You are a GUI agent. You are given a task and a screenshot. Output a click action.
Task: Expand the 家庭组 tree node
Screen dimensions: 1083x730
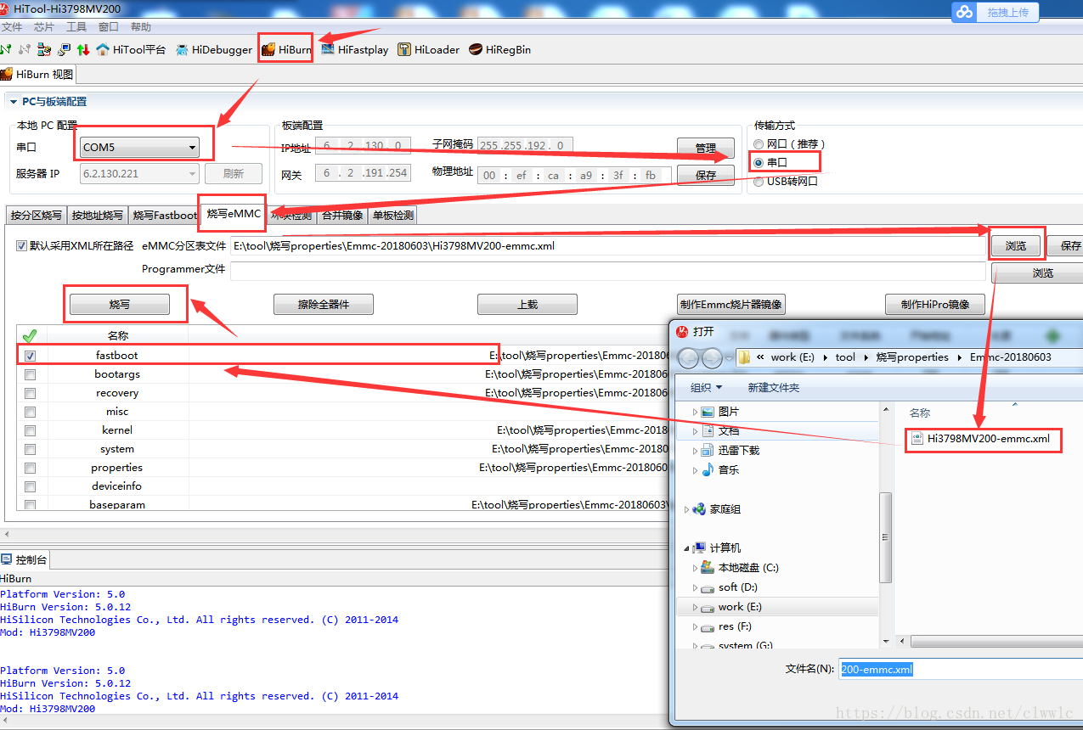click(x=687, y=509)
